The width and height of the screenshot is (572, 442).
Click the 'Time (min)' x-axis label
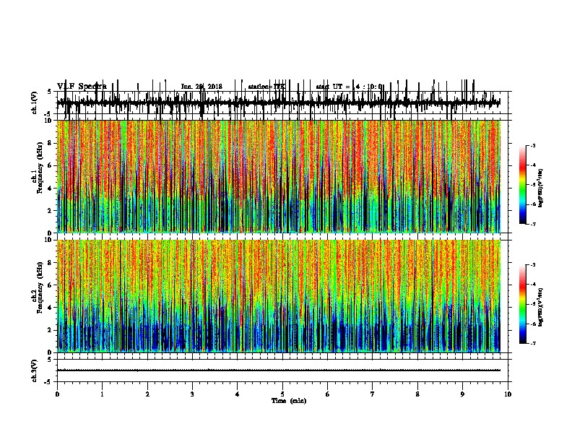click(289, 401)
